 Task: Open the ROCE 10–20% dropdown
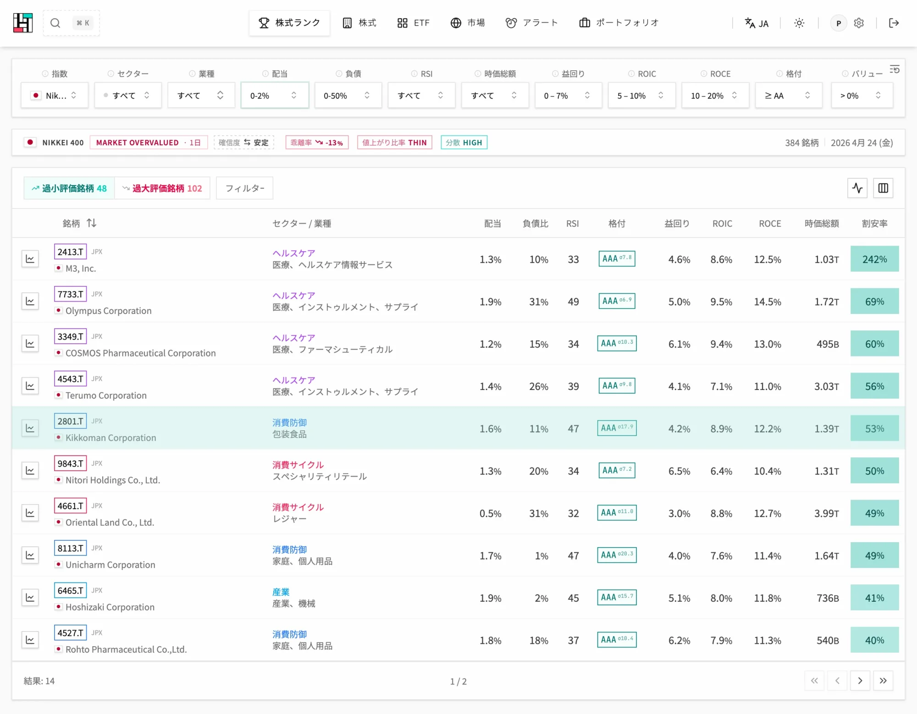click(x=715, y=95)
